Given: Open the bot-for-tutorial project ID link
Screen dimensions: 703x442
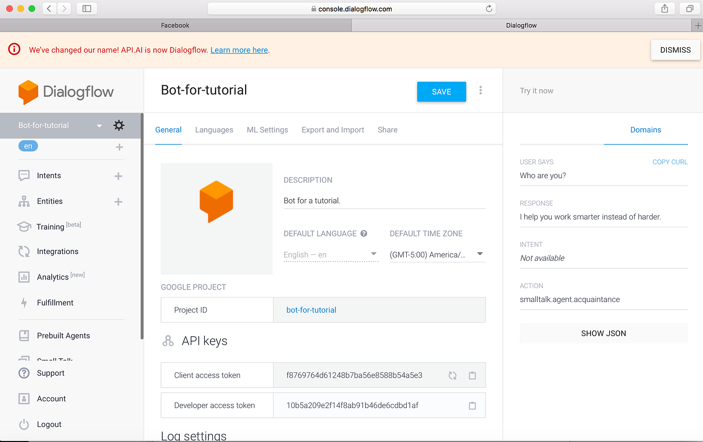Looking at the screenshot, I should [x=311, y=310].
